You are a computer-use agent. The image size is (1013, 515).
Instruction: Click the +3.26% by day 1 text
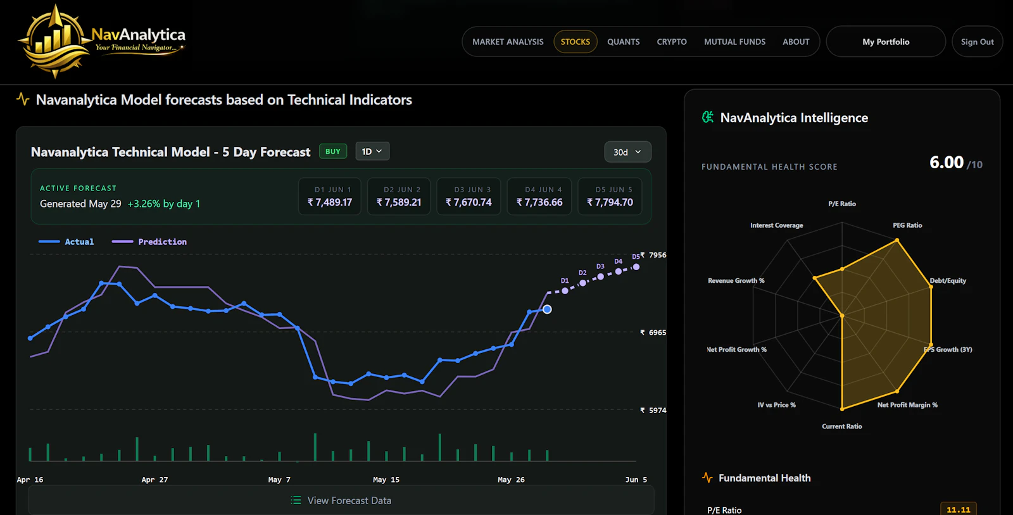tap(164, 204)
